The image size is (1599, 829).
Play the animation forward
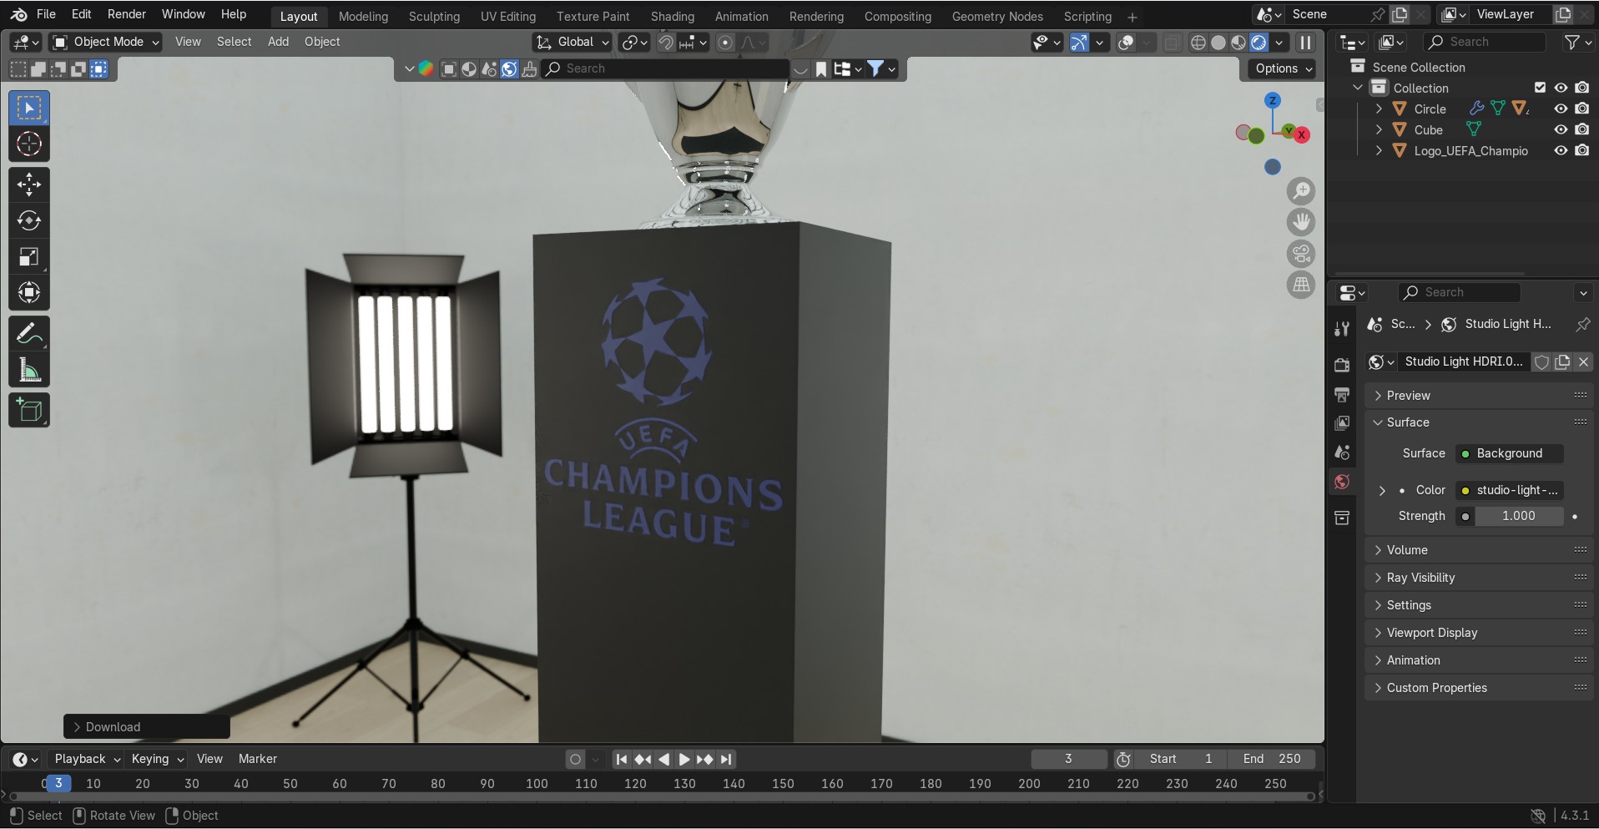click(684, 760)
